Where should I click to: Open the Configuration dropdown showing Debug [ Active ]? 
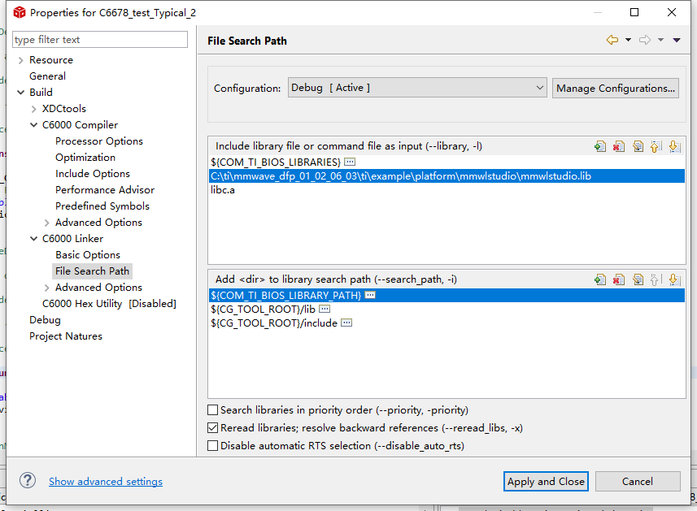[x=417, y=88]
